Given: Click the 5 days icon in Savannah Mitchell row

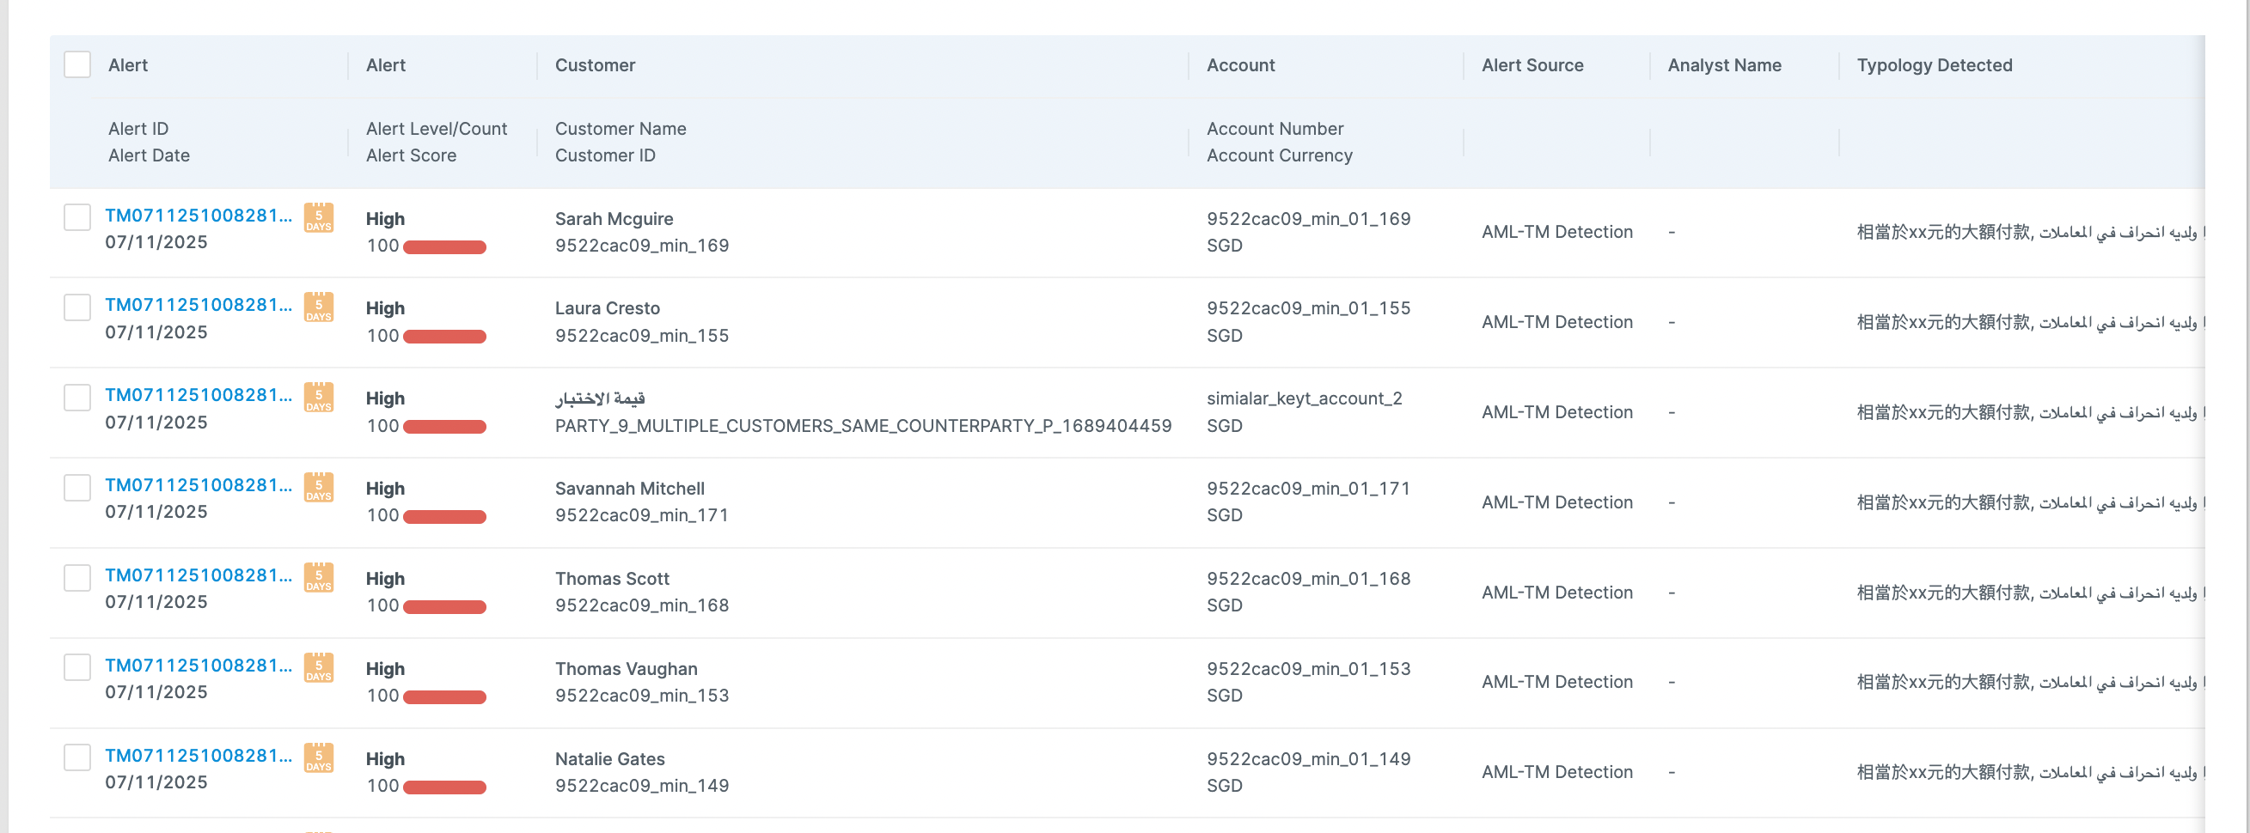Looking at the screenshot, I should coord(319,488).
